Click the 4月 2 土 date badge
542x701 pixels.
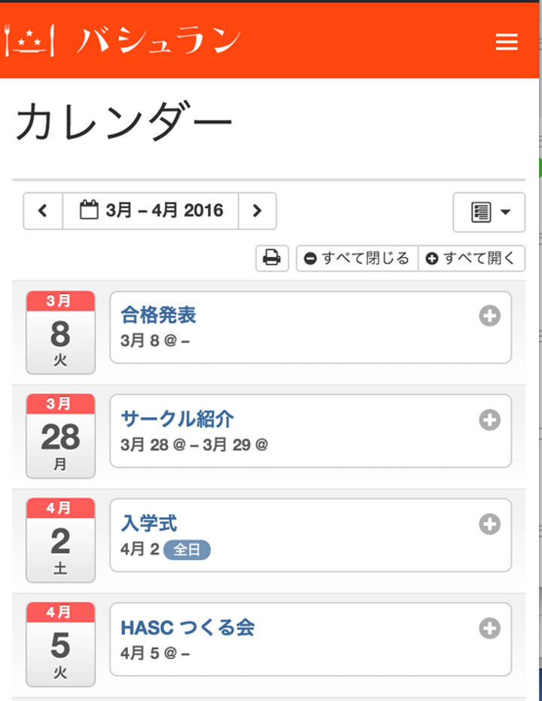[60, 540]
